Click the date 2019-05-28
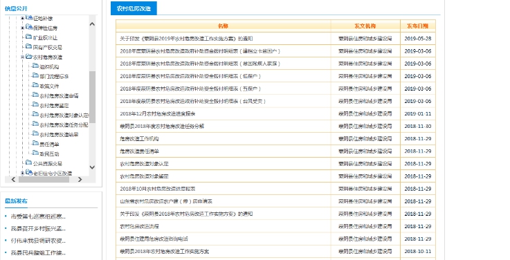Screen dimensions: 510x260 pos(418,39)
